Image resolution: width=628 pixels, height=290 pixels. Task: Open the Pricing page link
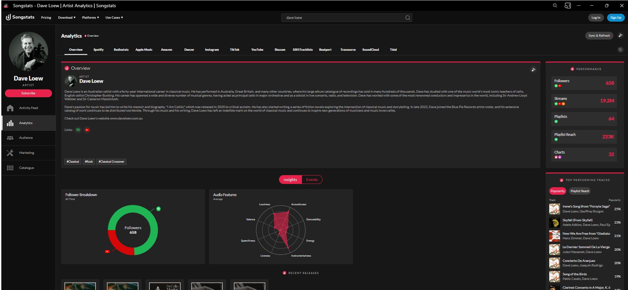46,18
